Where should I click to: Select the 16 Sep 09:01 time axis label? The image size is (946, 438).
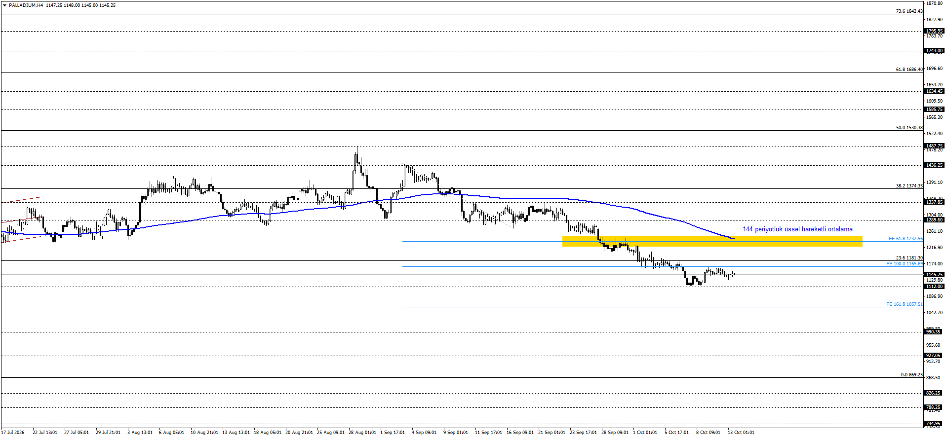(520, 433)
